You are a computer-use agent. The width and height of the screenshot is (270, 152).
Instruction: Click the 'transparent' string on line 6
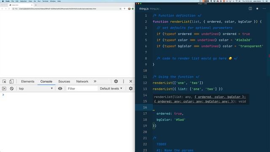251,46
